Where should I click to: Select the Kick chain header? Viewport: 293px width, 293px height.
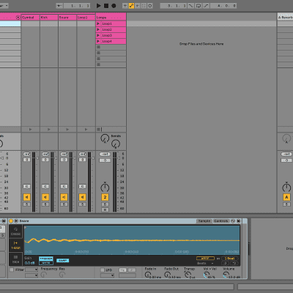[x=49, y=18]
